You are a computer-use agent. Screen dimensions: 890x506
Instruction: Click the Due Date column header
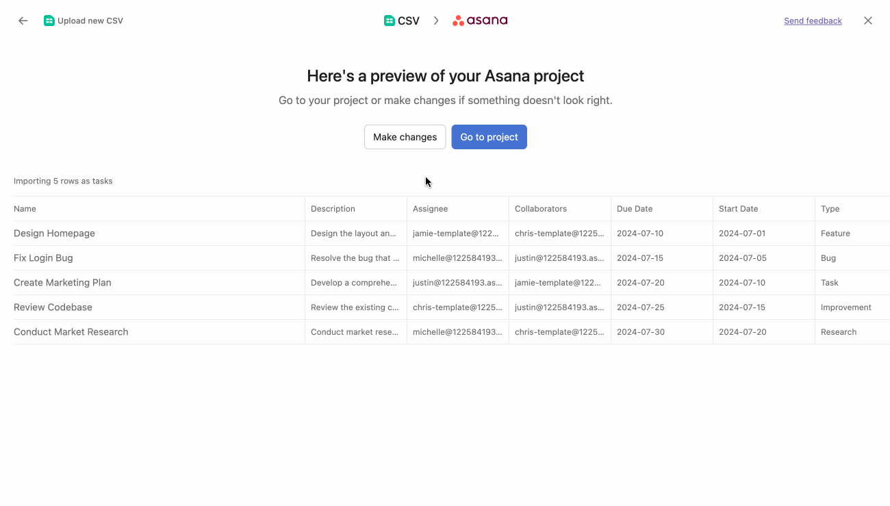(635, 209)
